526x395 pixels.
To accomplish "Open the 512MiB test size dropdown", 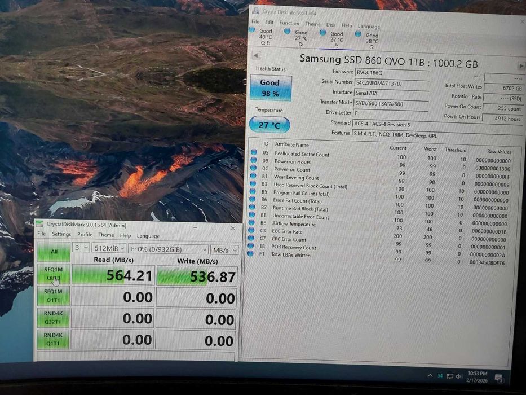I will tap(109, 248).
